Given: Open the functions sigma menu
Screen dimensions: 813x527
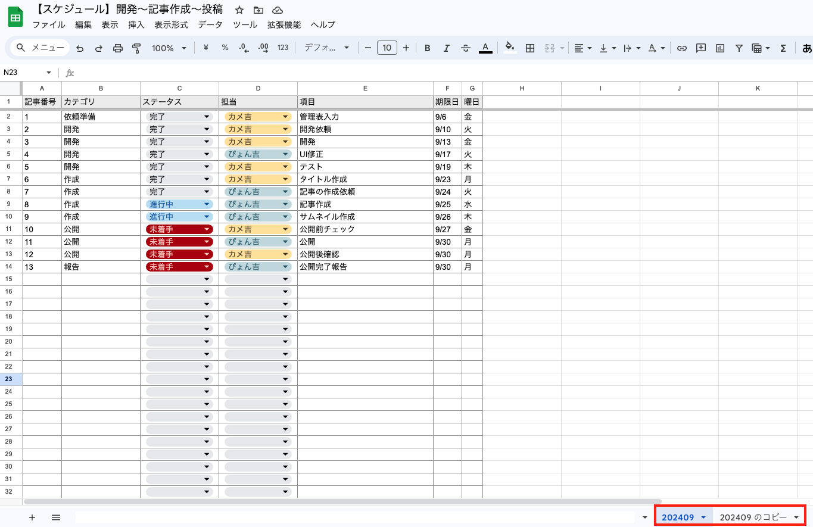Looking at the screenshot, I should [783, 48].
